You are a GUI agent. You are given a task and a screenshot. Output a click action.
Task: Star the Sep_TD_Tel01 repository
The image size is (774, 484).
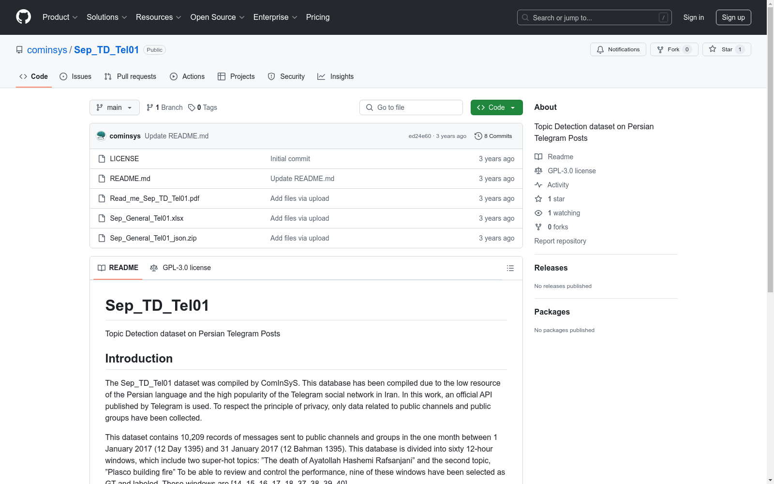(x=727, y=49)
